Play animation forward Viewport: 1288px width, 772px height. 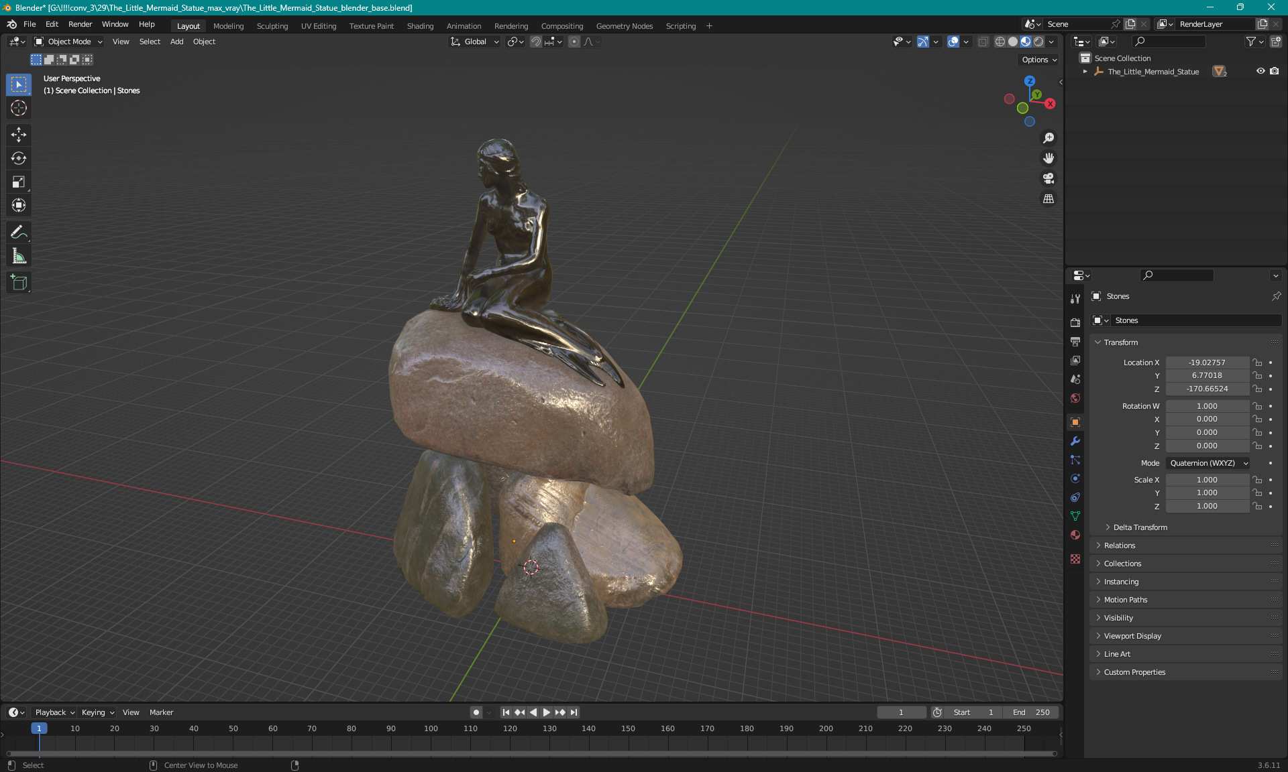point(547,712)
